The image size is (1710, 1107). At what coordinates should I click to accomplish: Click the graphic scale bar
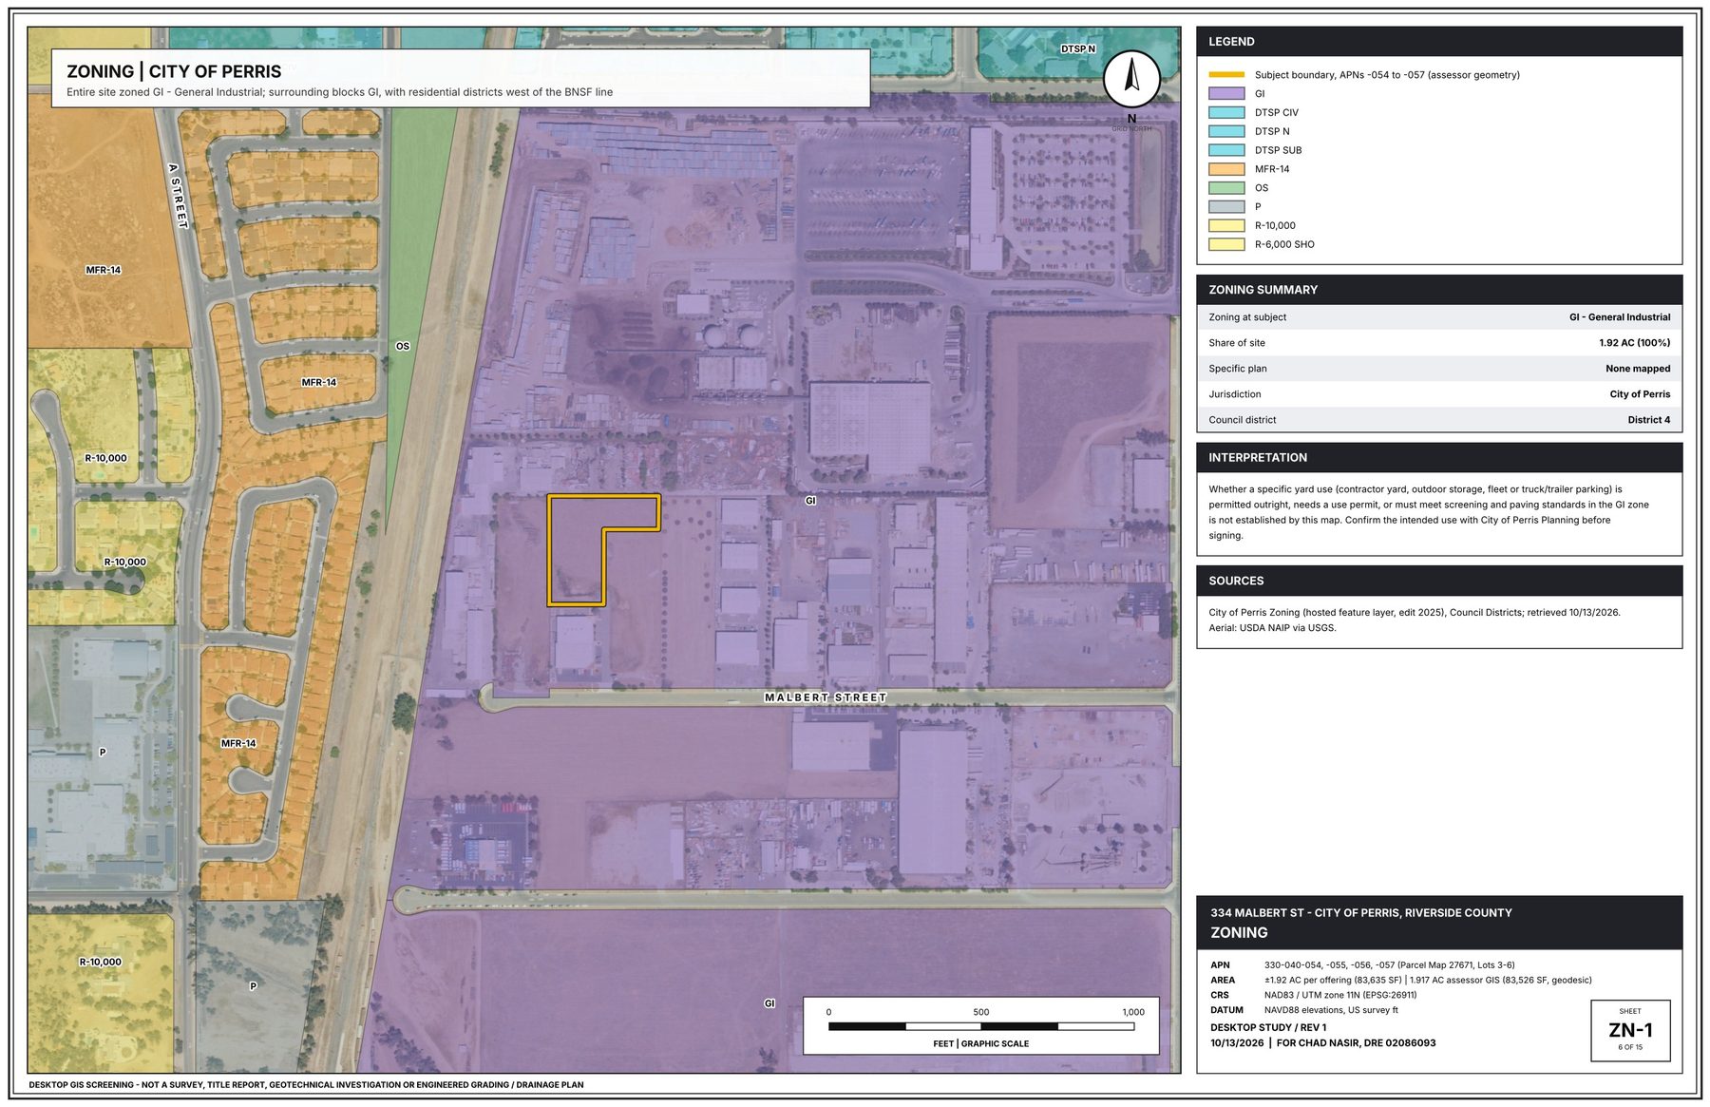[x=981, y=1026]
